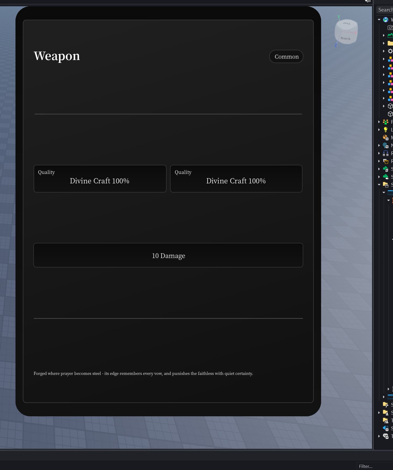Select the MaterialService icon in Explorer
393x470 pixels.
coord(385,138)
